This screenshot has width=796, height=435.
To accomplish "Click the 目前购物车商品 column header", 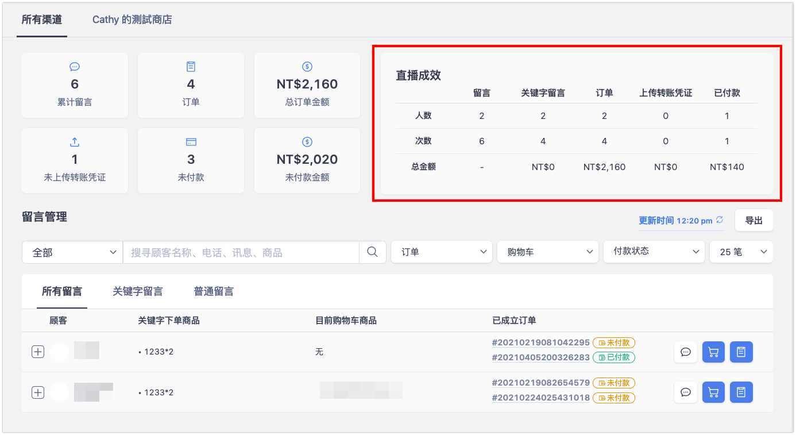I will pyautogui.click(x=346, y=321).
